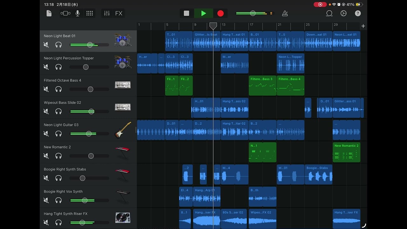Adjust the master volume slider
Screen dimensions: 407x229
point(253,13)
